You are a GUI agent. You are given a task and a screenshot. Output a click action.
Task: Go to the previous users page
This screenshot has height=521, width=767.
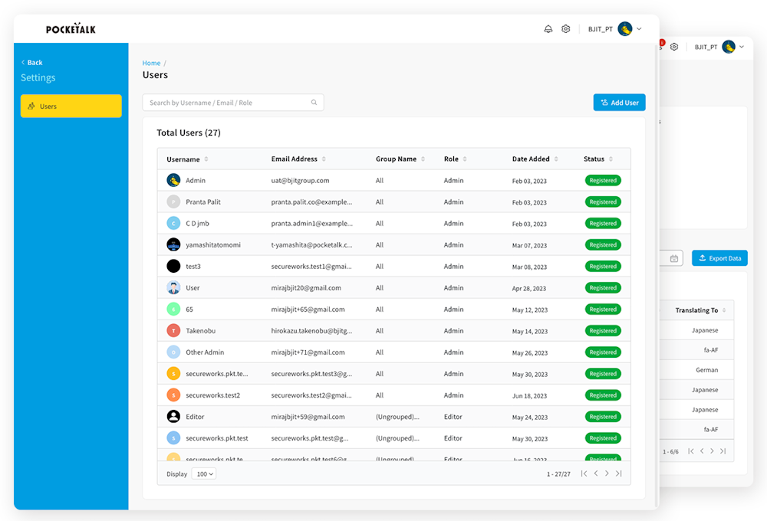point(596,473)
